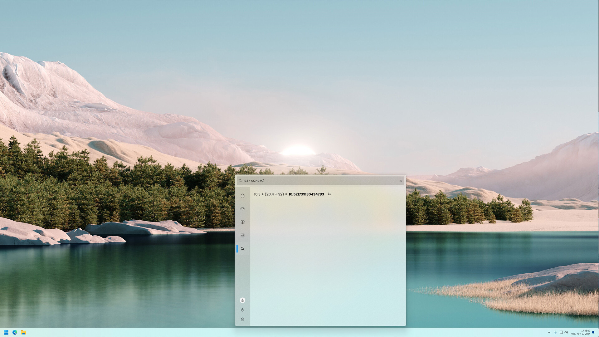Select the 10.3 + (20.4 ÷ 92) result row
599x337 pixels.
tap(289, 194)
